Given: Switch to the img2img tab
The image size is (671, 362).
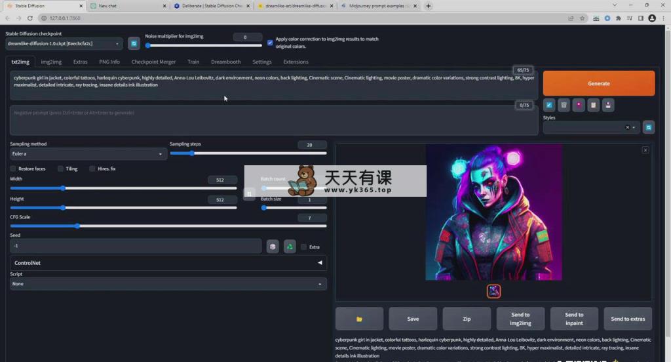Looking at the screenshot, I should pyautogui.click(x=51, y=62).
